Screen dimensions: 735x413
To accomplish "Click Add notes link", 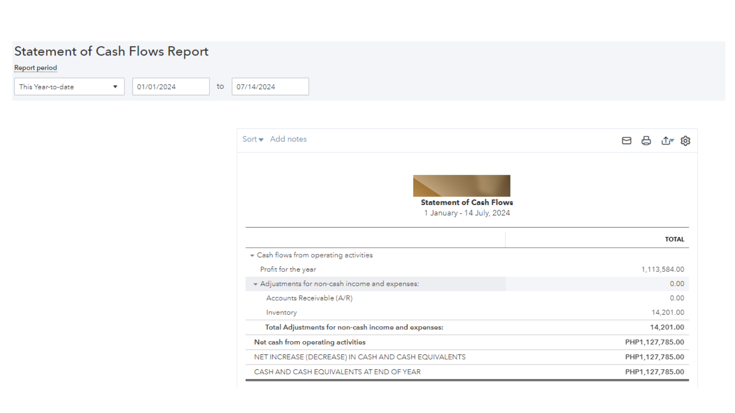I will (288, 139).
